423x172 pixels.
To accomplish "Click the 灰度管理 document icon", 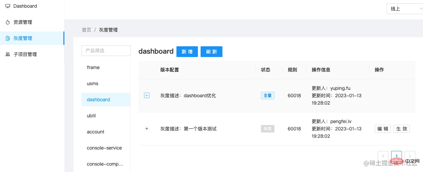I will [8, 38].
